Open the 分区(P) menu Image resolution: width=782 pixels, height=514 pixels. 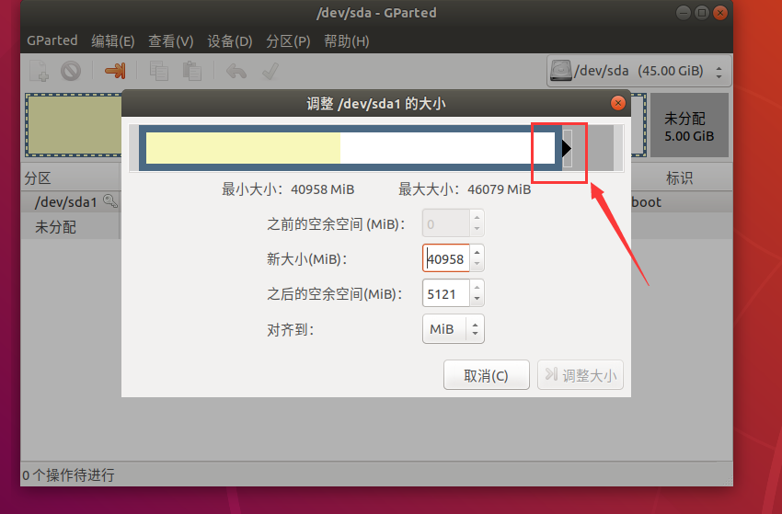288,40
